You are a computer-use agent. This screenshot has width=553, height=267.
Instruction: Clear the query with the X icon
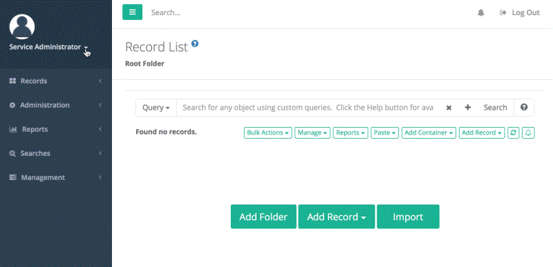click(x=449, y=108)
